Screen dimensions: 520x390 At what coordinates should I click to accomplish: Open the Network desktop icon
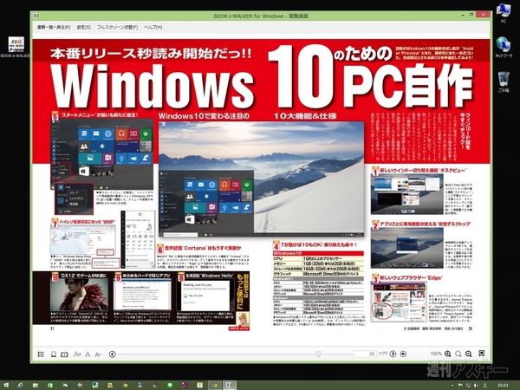click(x=504, y=47)
